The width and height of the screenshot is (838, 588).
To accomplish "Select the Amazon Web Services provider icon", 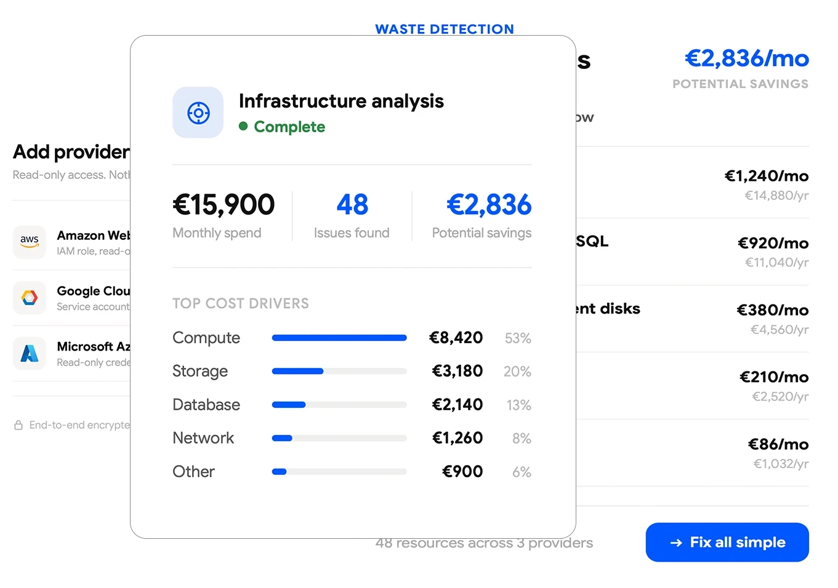I will [x=30, y=242].
